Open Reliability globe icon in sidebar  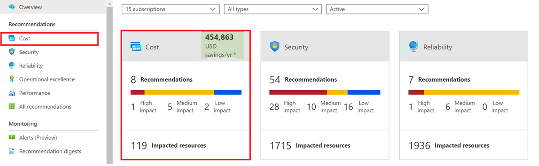point(12,66)
